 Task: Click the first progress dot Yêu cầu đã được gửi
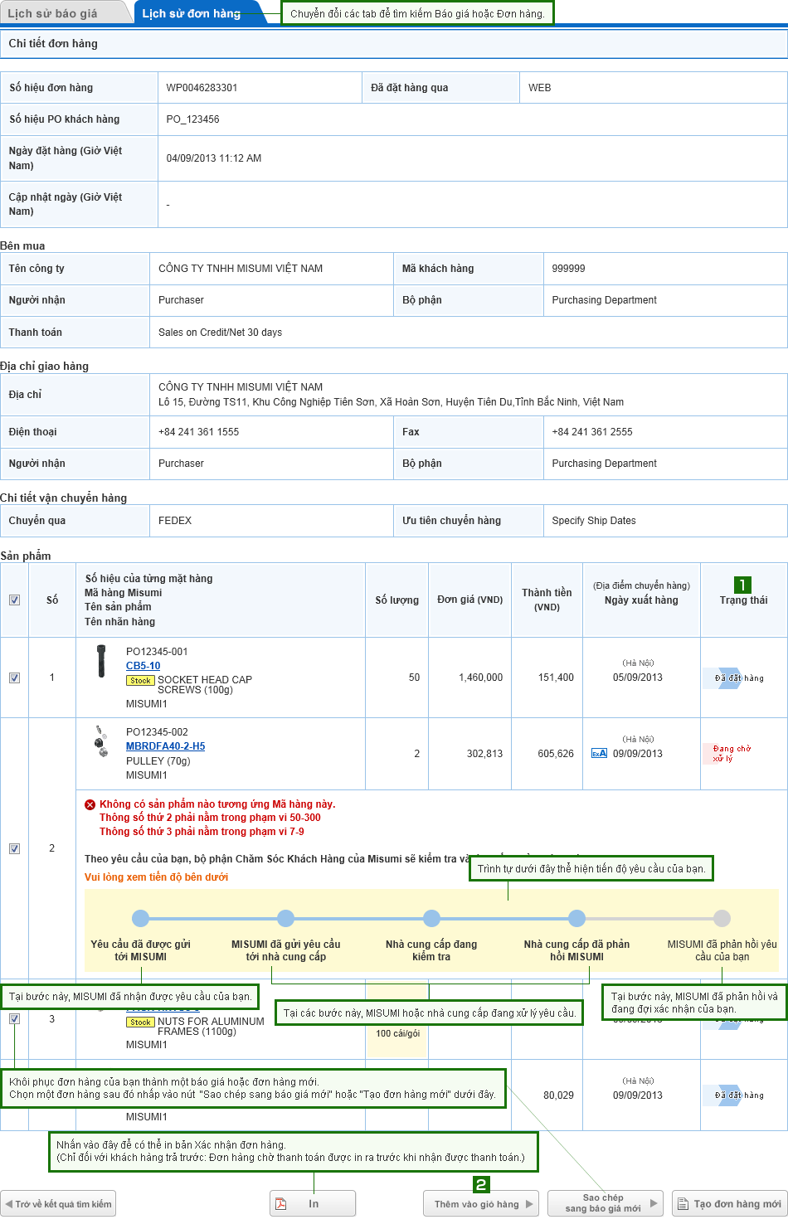[x=141, y=918]
